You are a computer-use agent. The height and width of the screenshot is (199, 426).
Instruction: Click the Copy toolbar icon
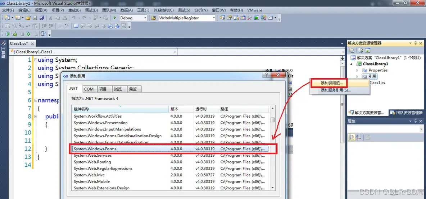(57, 18)
